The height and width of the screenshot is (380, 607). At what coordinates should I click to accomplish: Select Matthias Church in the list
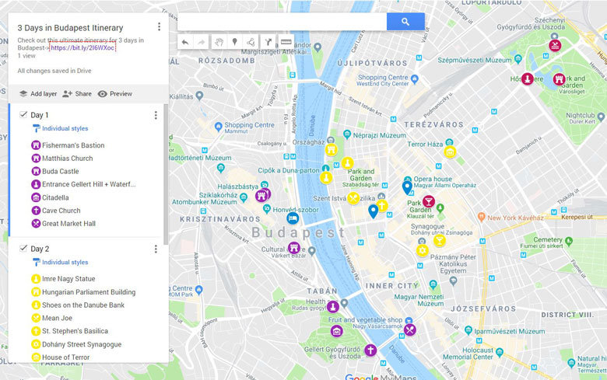click(x=68, y=158)
